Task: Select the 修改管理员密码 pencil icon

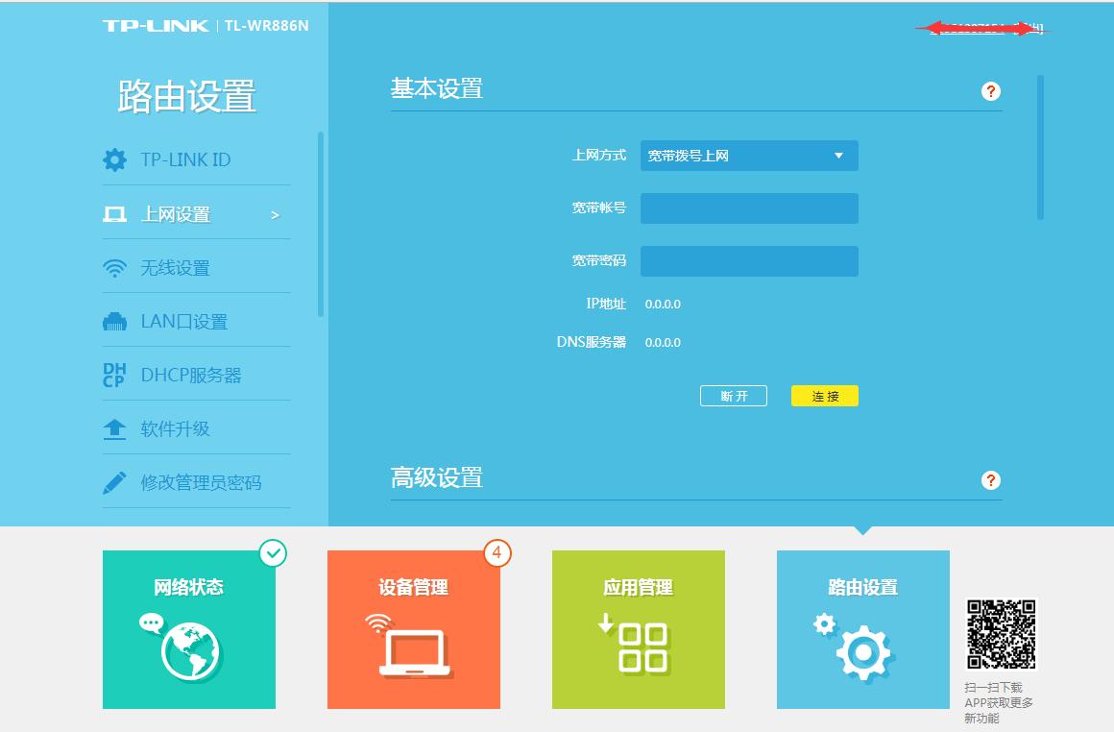Action: click(116, 482)
